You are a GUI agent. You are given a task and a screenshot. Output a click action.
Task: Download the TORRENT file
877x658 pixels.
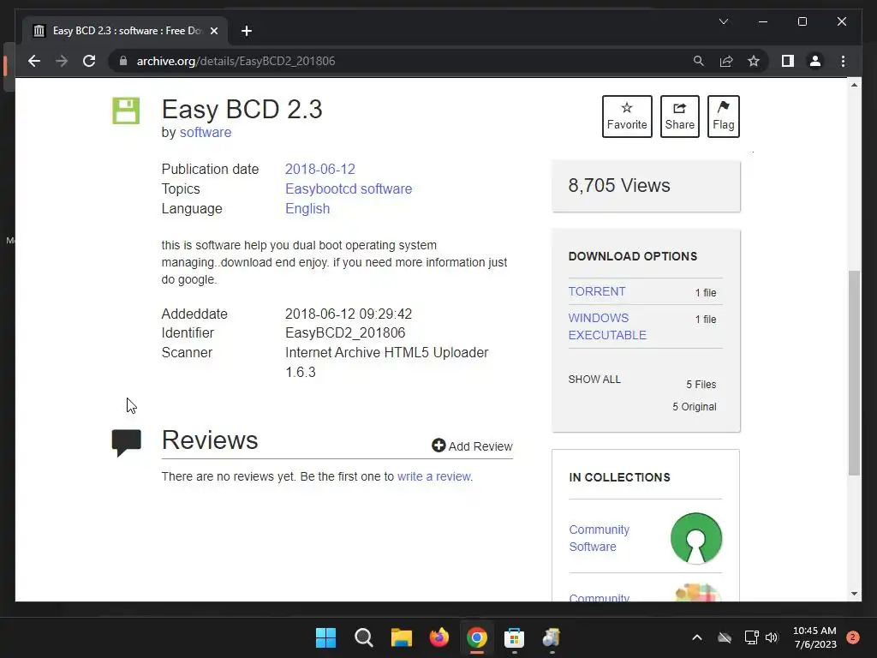[597, 291]
